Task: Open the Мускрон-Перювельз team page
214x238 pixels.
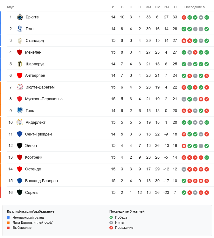Action: (x=44, y=99)
